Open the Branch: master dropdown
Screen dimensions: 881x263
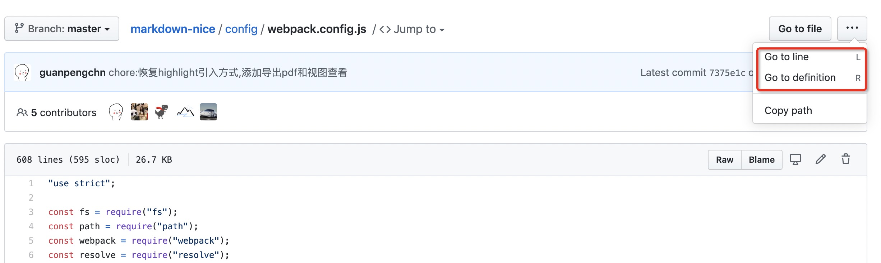coord(62,29)
